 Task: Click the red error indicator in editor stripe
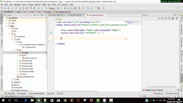coord(126,22)
